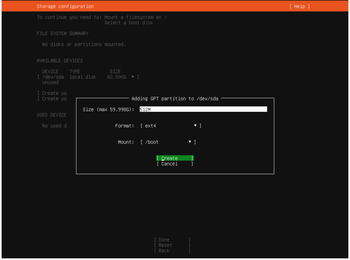Click the partially hidden Create software RAID option
Viewport: 350px width, 260px height.
53,93
